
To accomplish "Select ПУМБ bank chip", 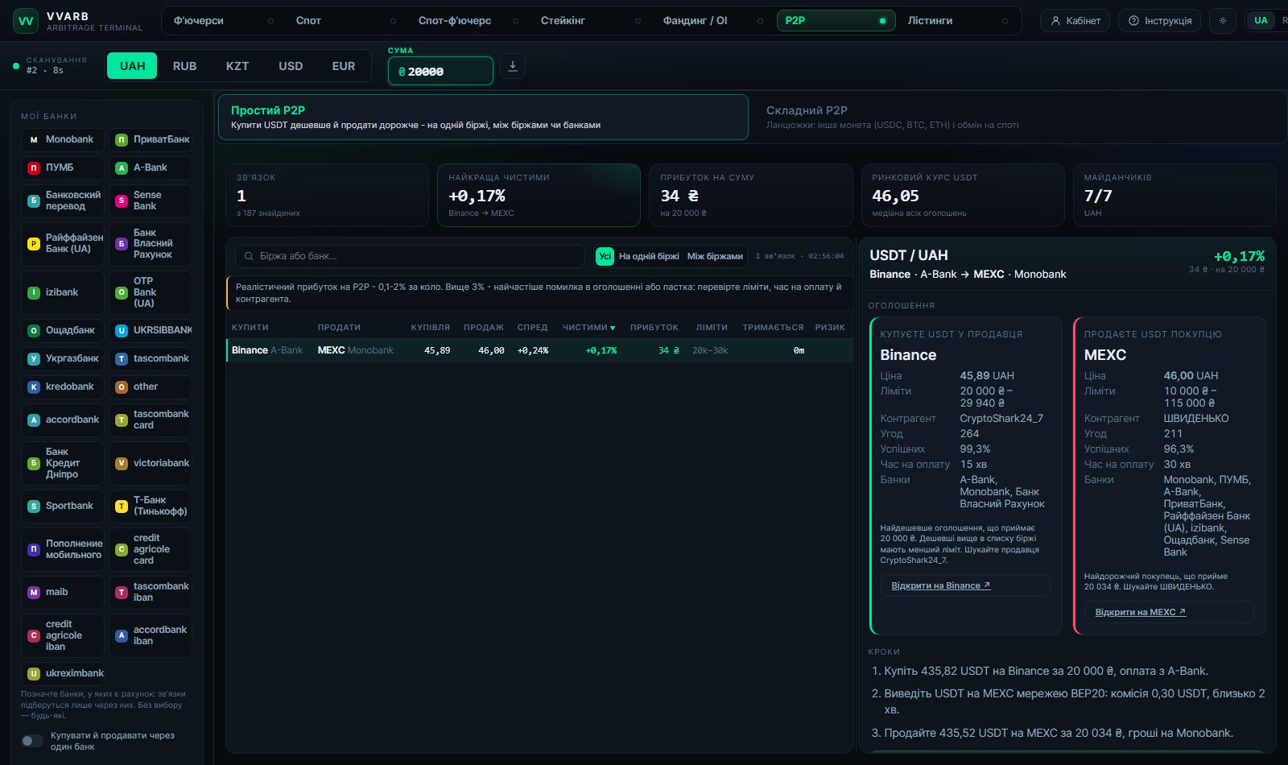I will (63, 168).
